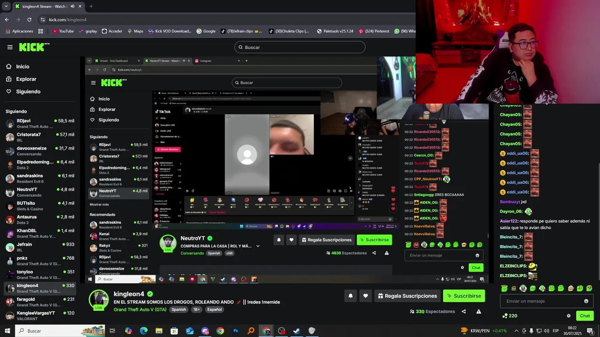Open Steam from the taskbar
Viewport: 600px width, 337px height.
pos(297,331)
